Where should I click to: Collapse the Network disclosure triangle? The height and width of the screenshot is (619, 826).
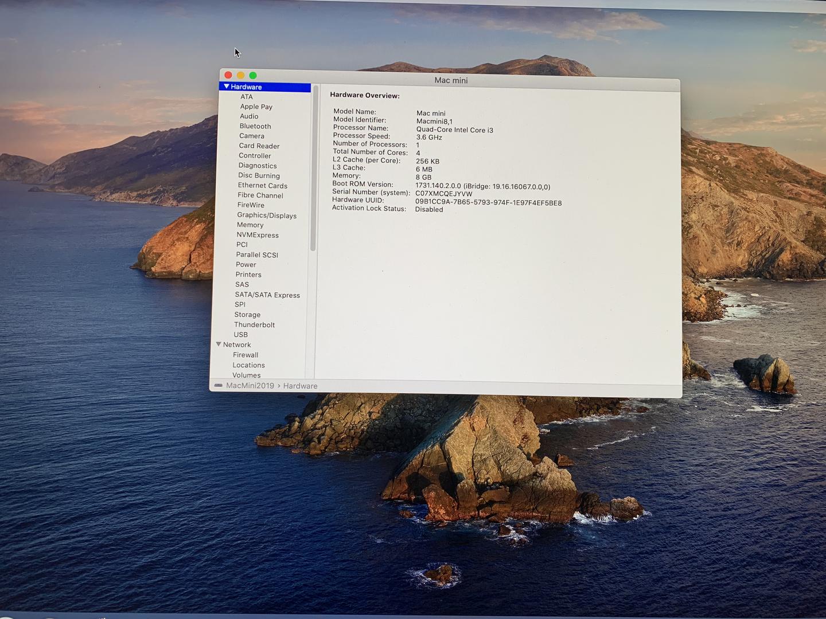click(219, 344)
